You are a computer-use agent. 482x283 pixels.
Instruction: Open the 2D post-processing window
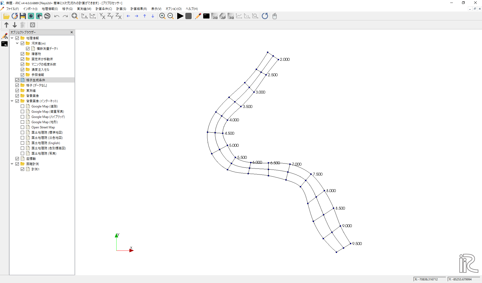(214, 16)
